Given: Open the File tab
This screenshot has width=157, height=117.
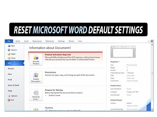Looking at the screenshot, I should (x=9, y=41).
